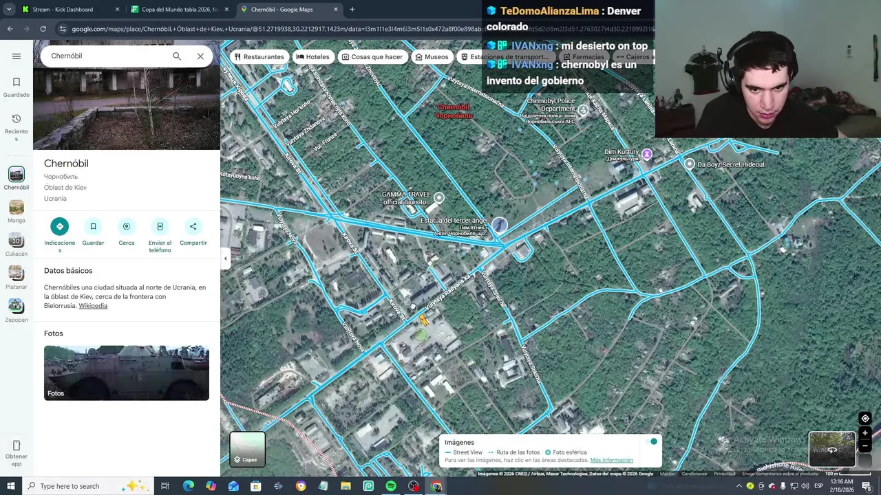Click the Chernobyl Police Department marker
881x495 pixels.
click(583, 110)
